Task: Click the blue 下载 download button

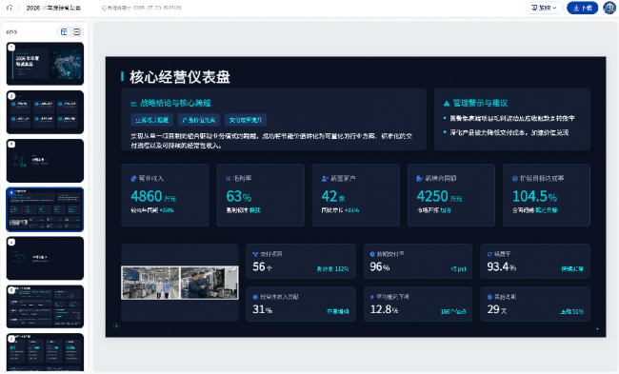Action: pos(582,8)
